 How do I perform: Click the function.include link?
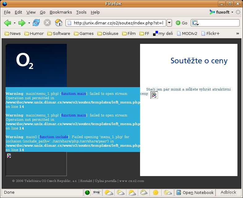click(x=54, y=137)
